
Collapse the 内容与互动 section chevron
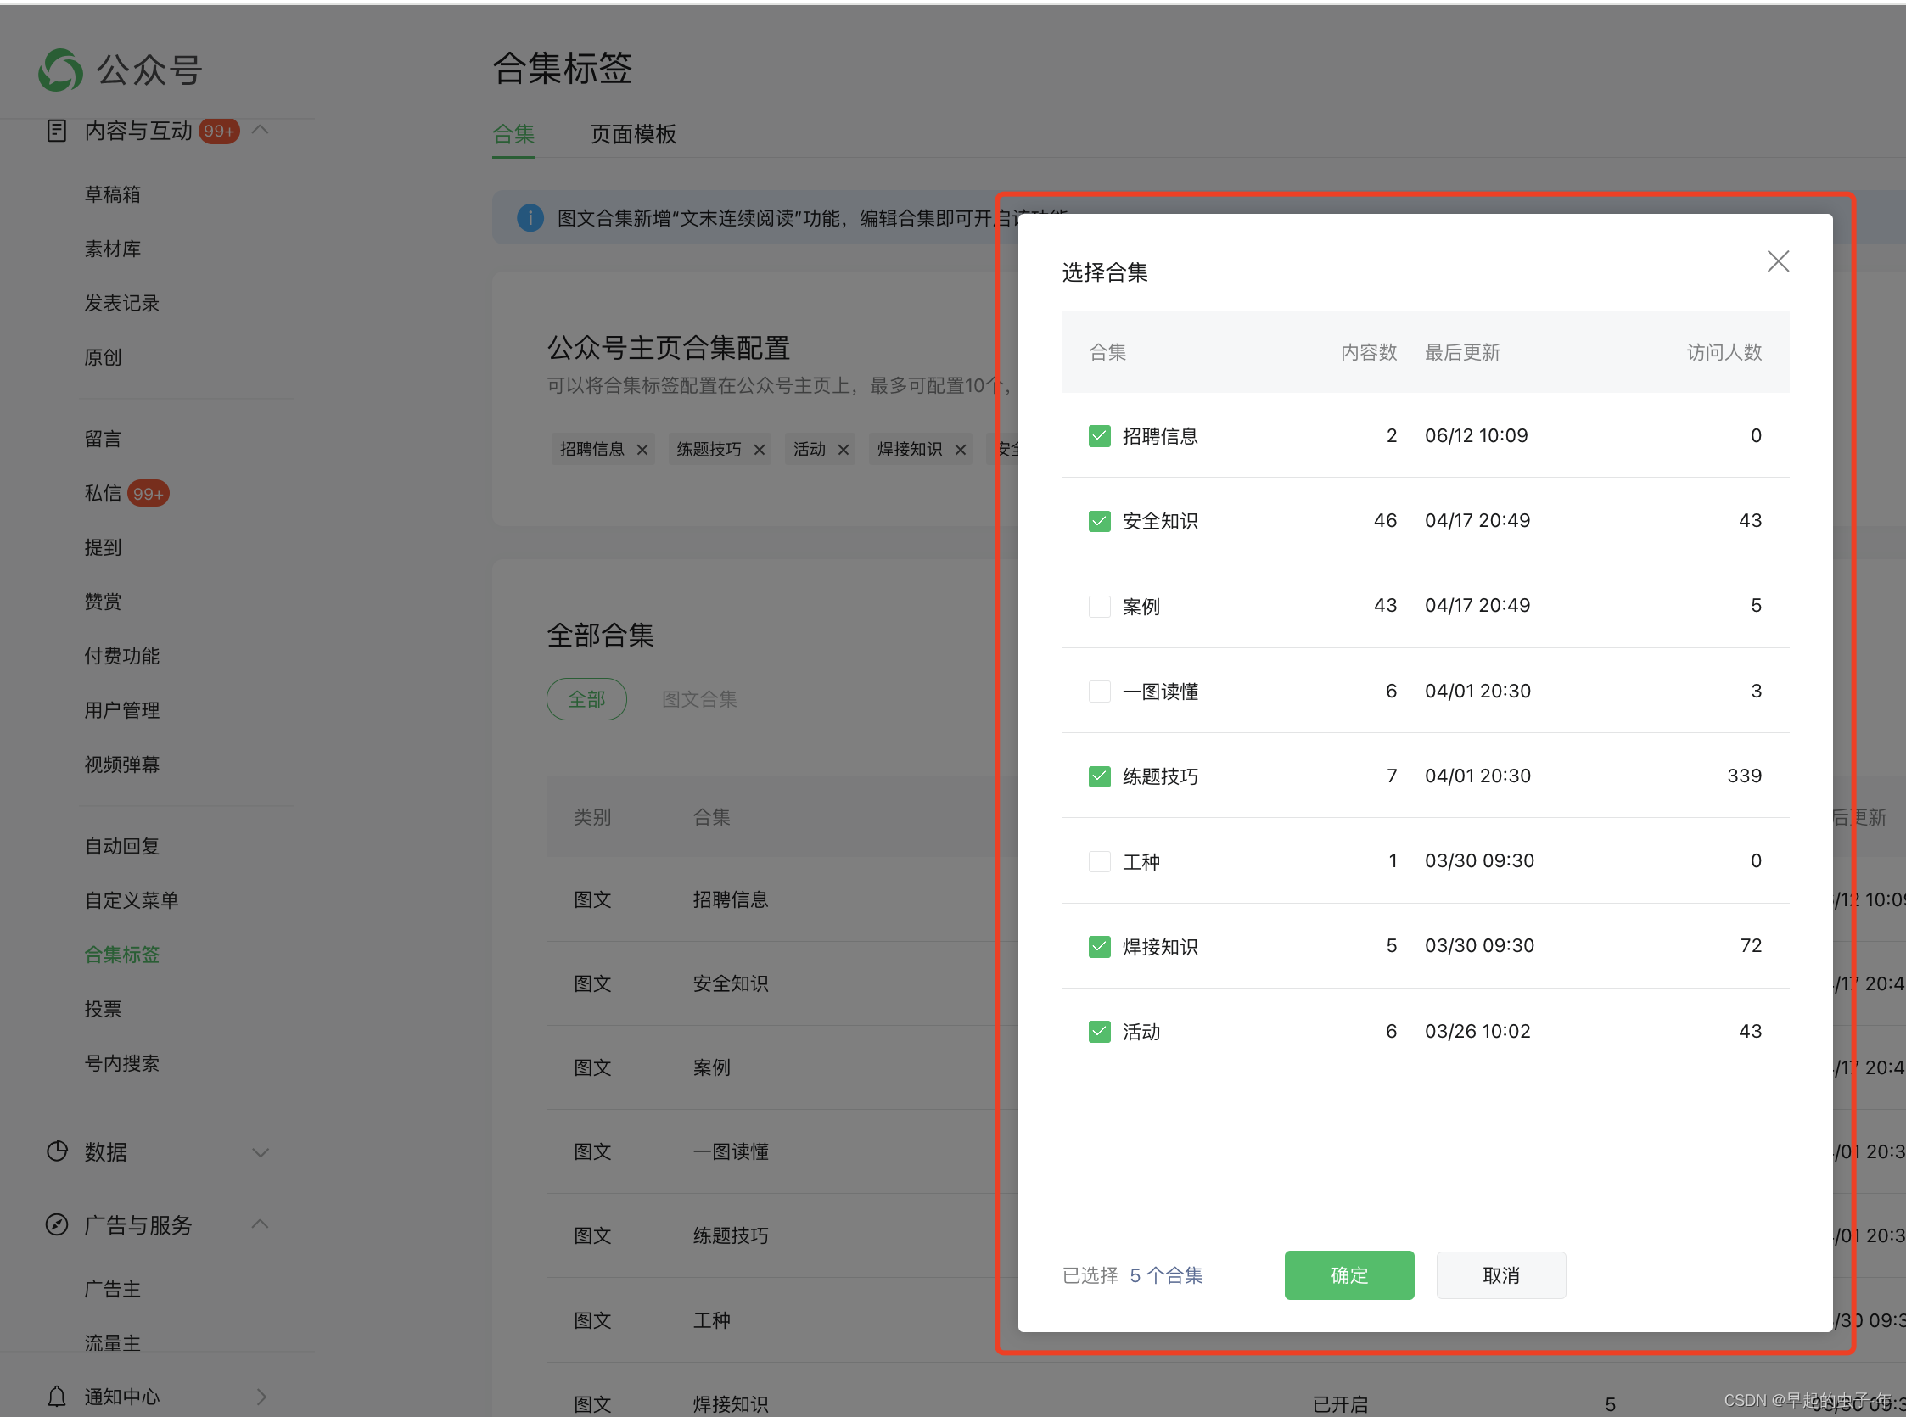click(261, 131)
